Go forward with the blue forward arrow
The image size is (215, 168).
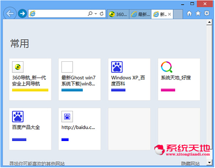(x=22, y=13)
